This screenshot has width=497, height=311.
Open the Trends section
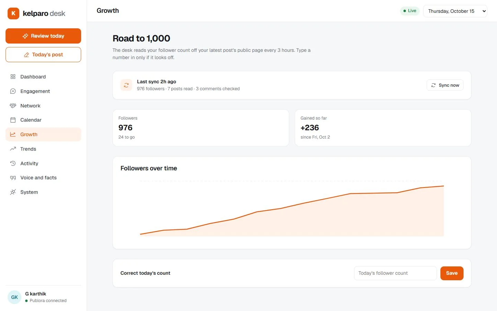43,149
